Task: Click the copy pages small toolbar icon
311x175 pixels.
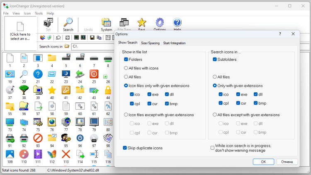Action: tap(99, 37)
